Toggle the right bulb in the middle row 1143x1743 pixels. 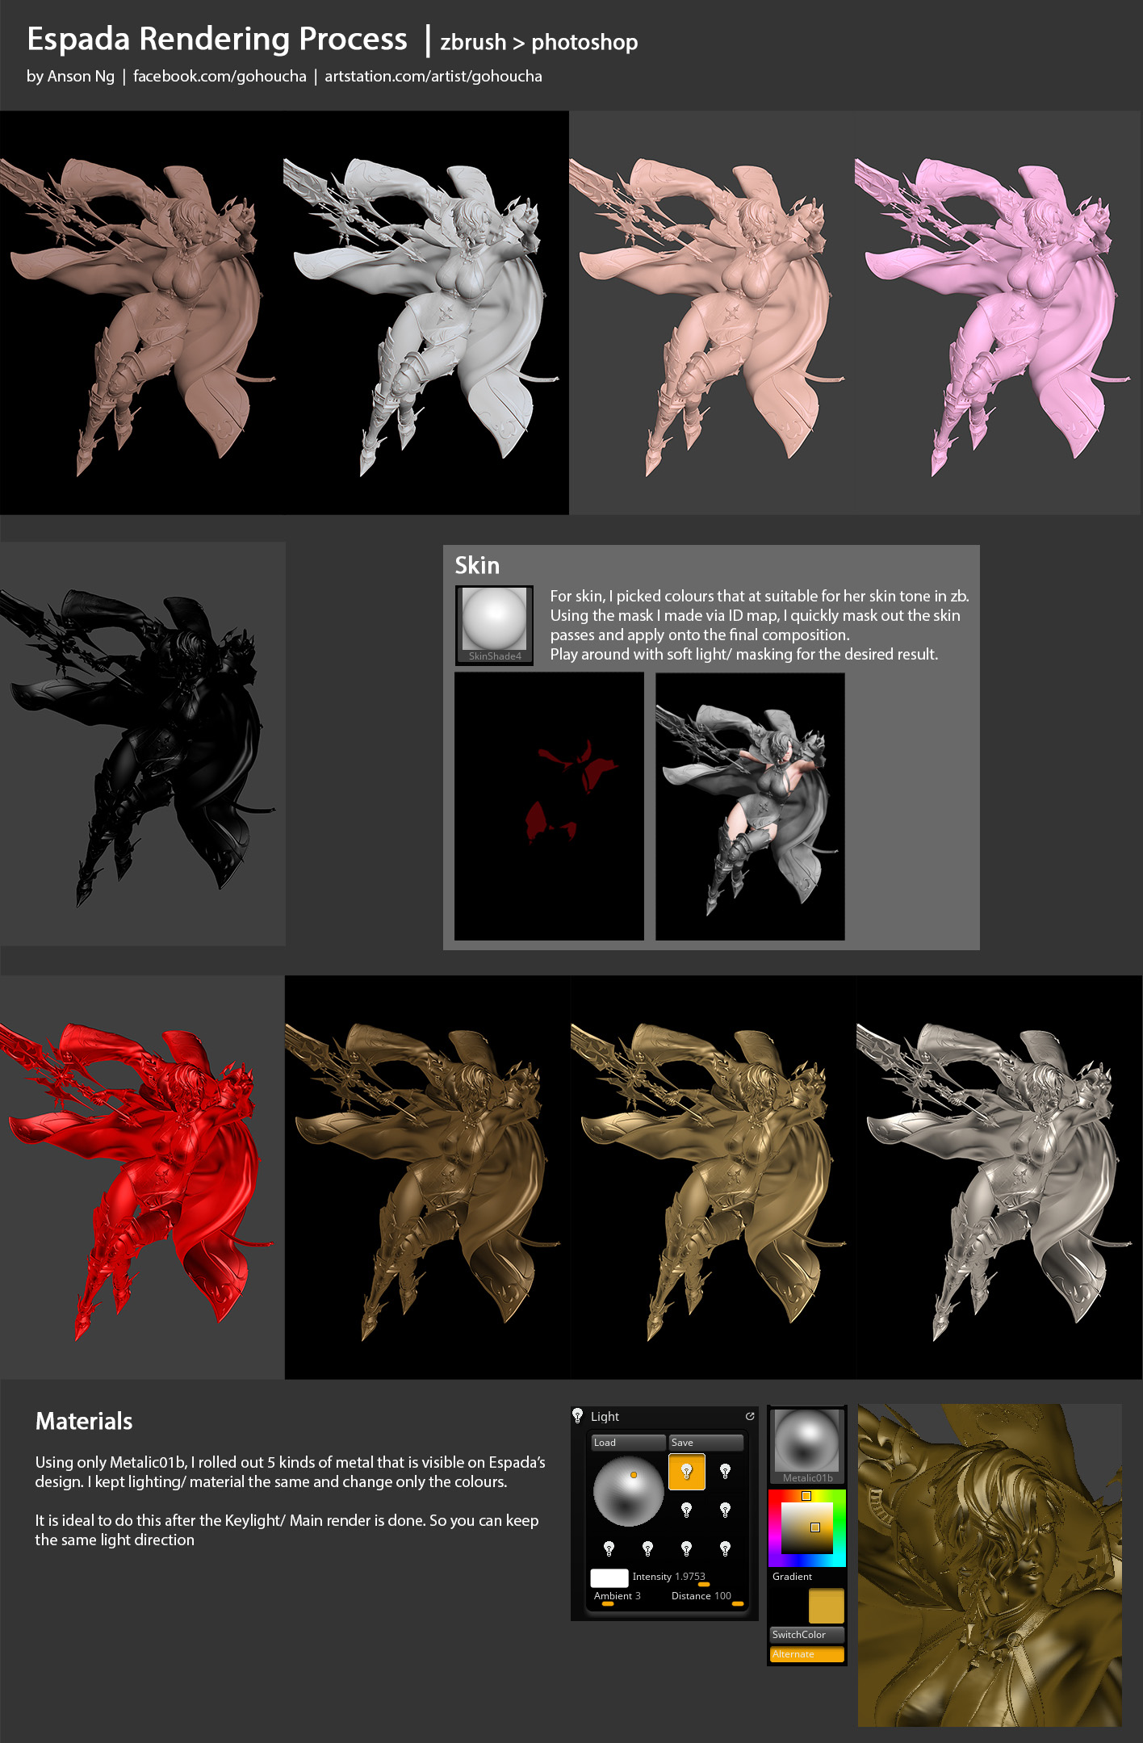pyautogui.click(x=725, y=1510)
